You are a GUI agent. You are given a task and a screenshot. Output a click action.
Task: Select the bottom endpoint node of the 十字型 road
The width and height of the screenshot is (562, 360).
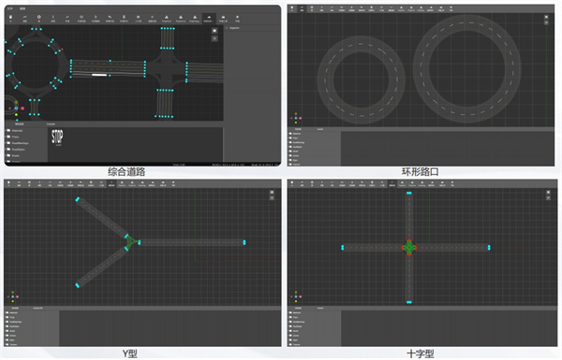coord(409,302)
